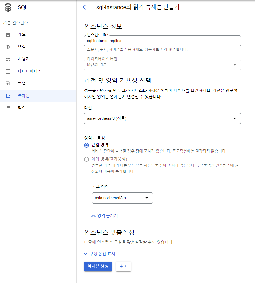
Task: Open the 개요 menu item
Action: [38, 34]
